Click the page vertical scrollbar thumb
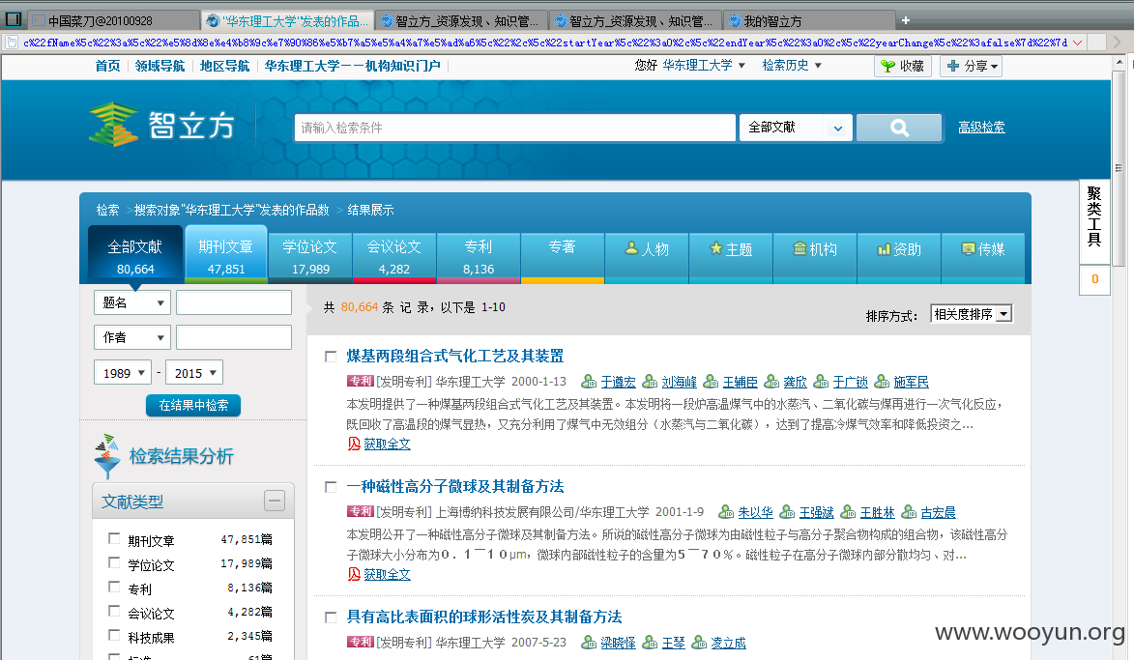The height and width of the screenshot is (660, 1134). 1119,168
